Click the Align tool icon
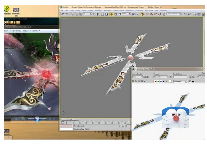Viewport: 207px width, 146px height. pyautogui.click(x=189, y=14)
